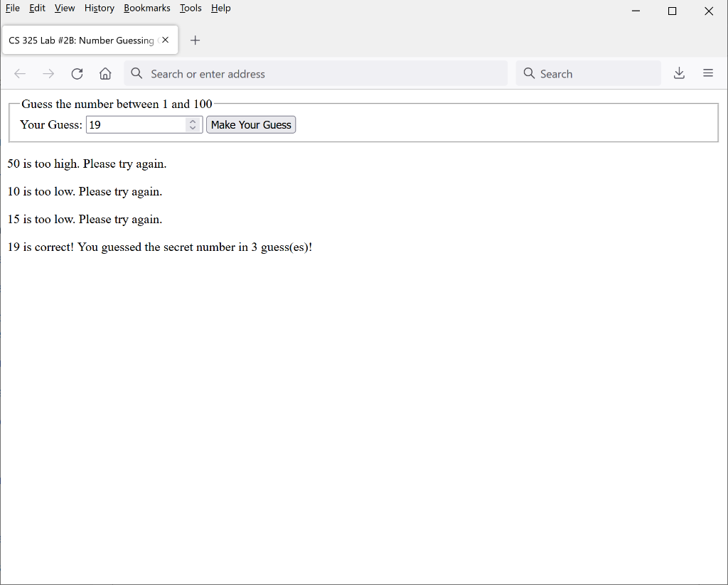Screen dimensions: 728x585
Task: Open the downloads panel icon
Action: (x=679, y=73)
